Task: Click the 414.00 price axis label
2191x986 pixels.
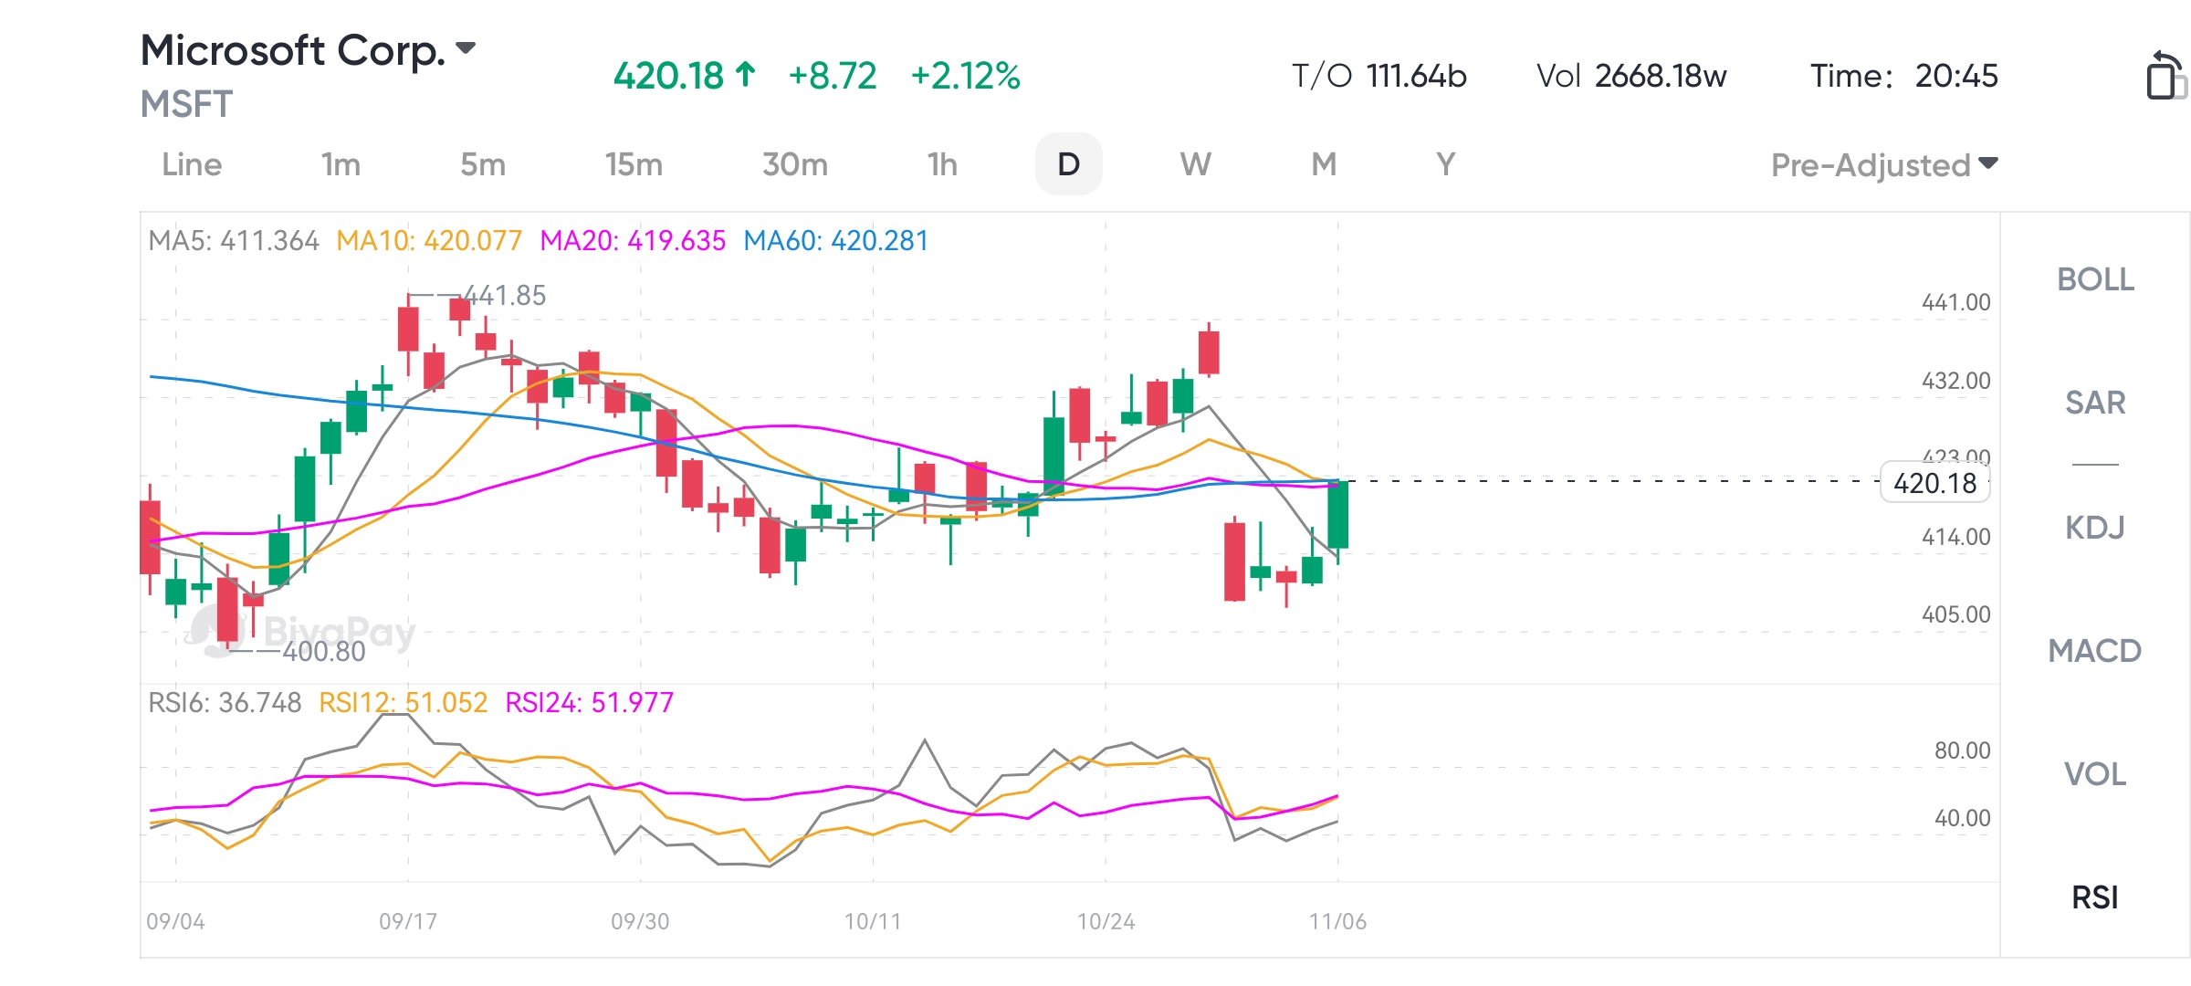Action: click(x=1955, y=537)
